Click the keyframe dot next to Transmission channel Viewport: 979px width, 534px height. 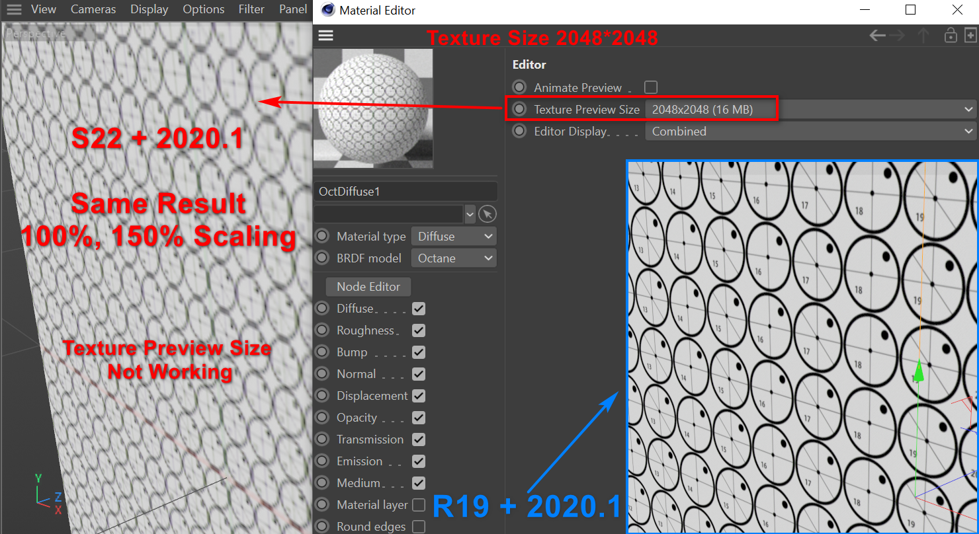(x=322, y=439)
